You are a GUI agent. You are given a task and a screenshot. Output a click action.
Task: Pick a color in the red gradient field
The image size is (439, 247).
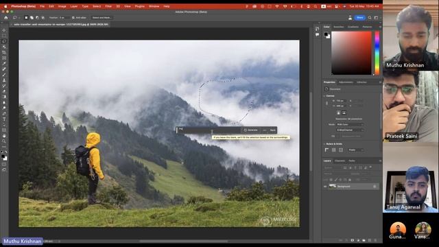pos(351,53)
